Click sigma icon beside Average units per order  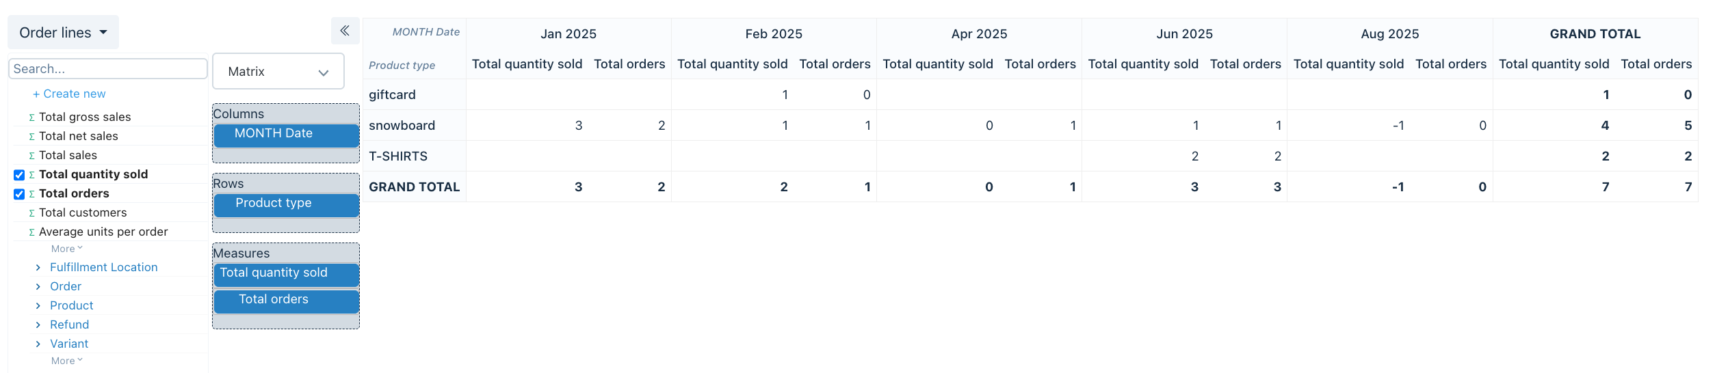(x=31, y=232)
